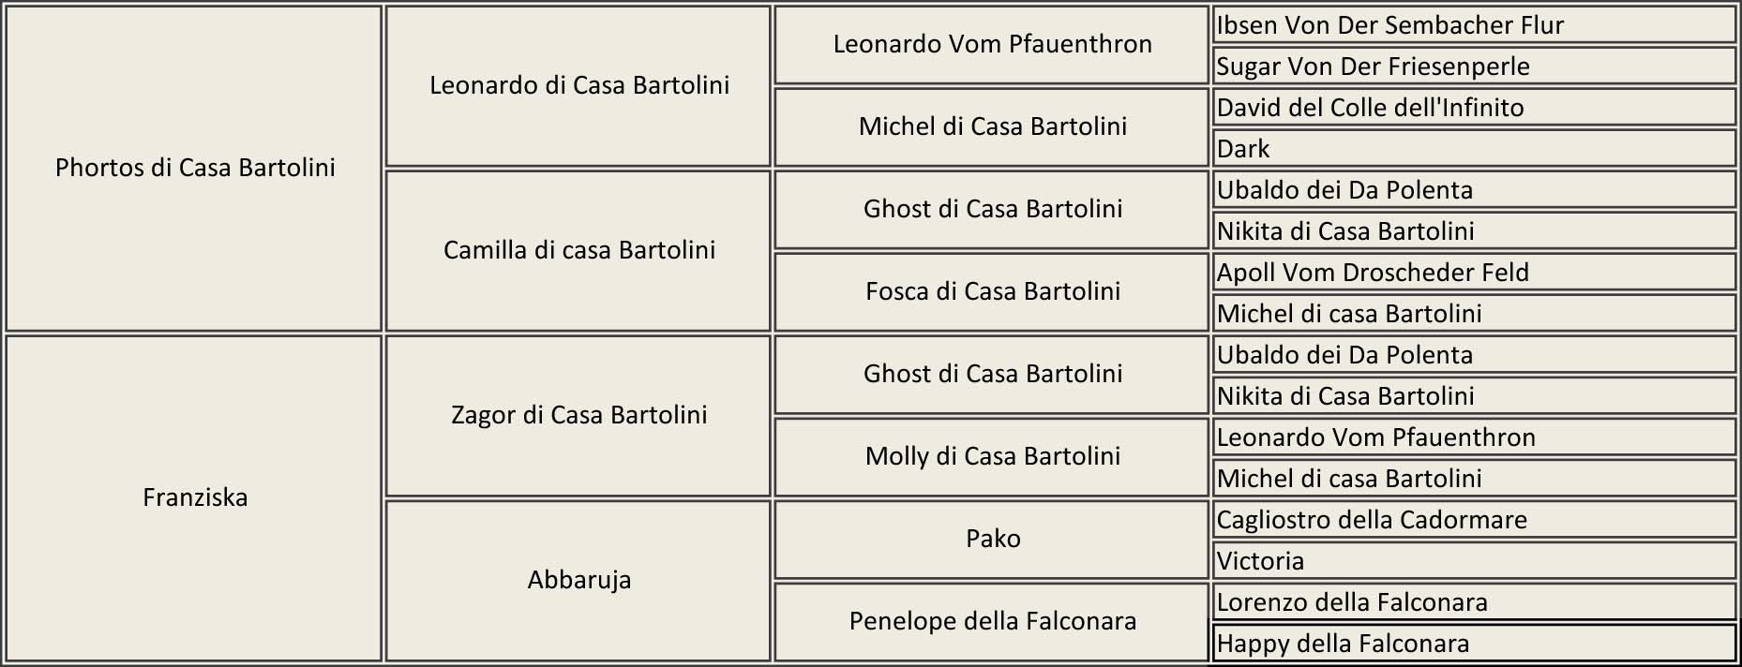The width and height of the screenshot is (1742, 667).
Task: Select the Dark ancestor cell
Action: pyautogui.click(x=1243, y=149)
